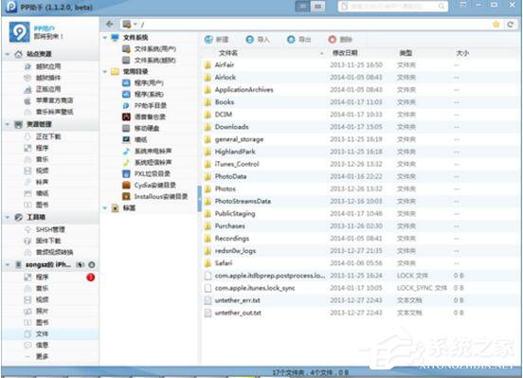Click the panel splitter collapse handle
This screenshot has height=378, width=523.
click(x=199, y=199)
